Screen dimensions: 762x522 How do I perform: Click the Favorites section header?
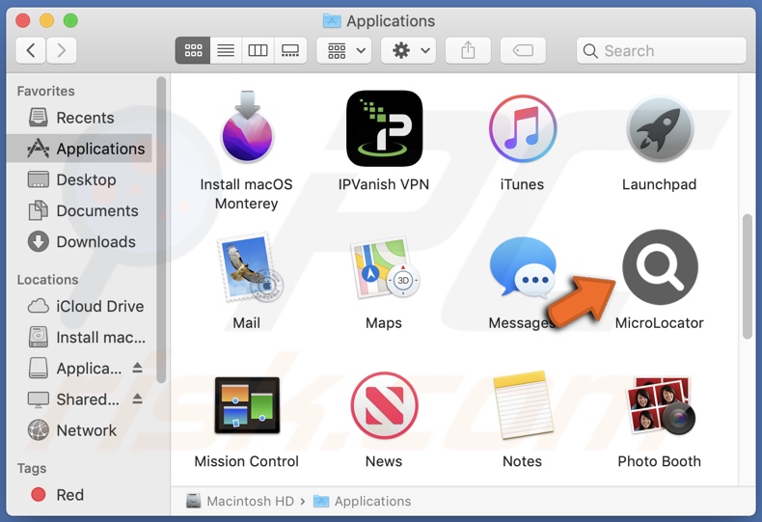point(45,91)
